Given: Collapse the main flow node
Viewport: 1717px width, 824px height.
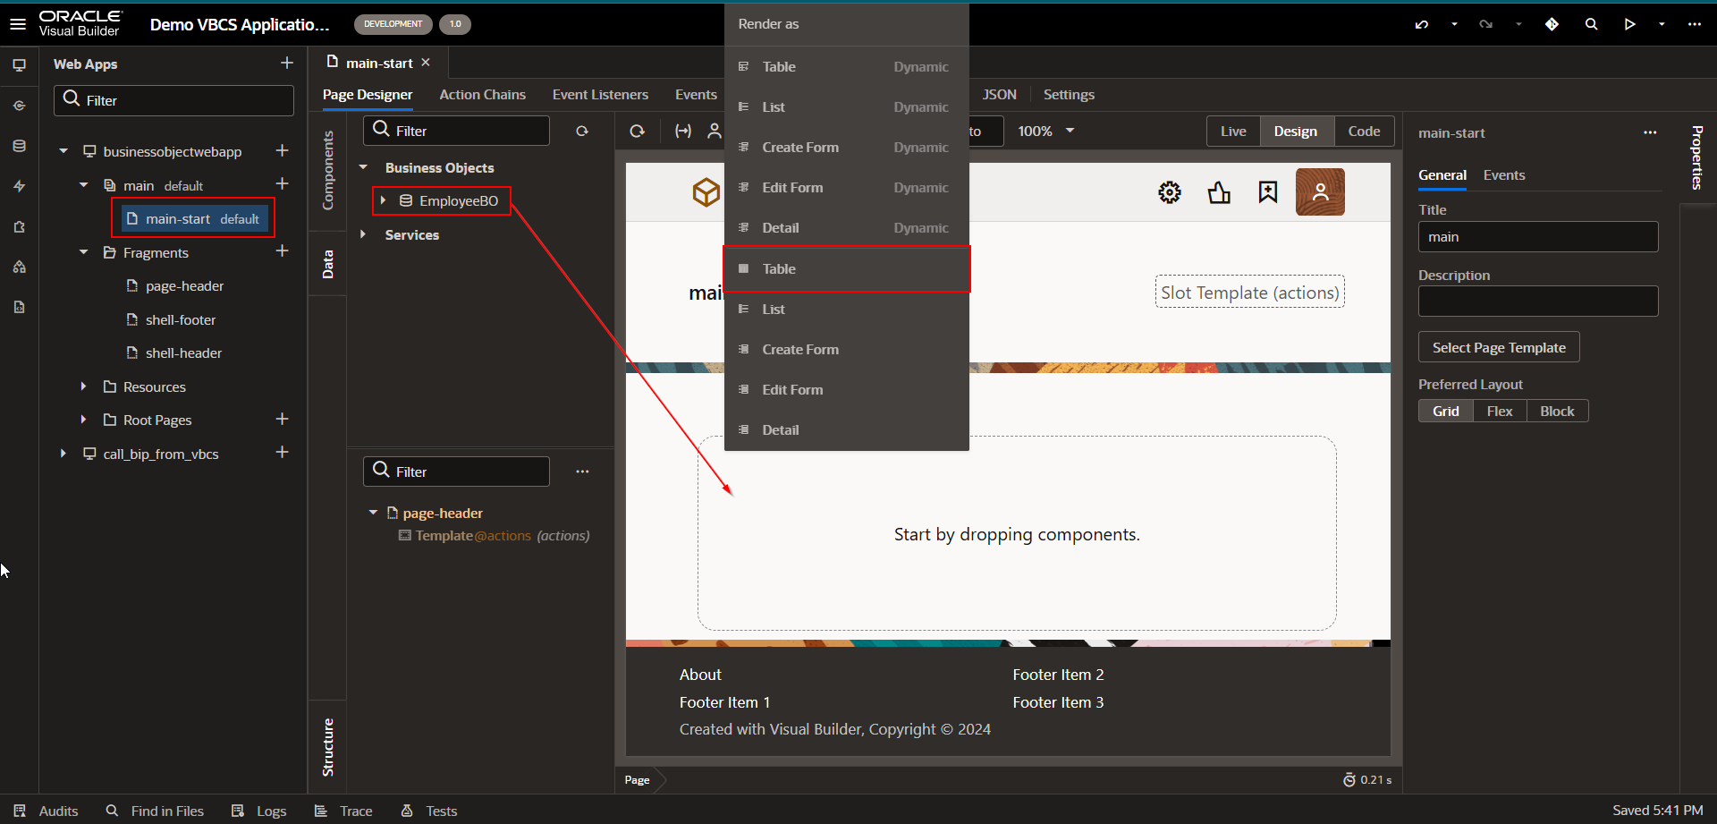Looking at the screenshot, I should click(x=84, y=185).
